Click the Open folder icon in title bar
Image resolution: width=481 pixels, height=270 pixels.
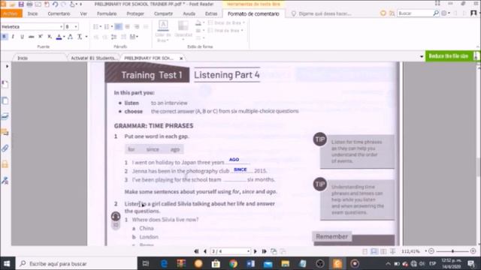pyautogui.click(x=12, y=4)
